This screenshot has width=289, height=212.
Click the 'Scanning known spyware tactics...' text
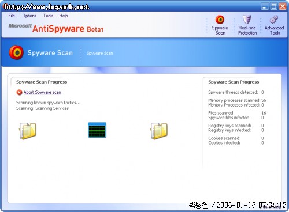pos(49,103)
